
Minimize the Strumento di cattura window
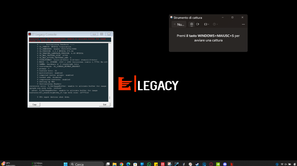point(223,17)
